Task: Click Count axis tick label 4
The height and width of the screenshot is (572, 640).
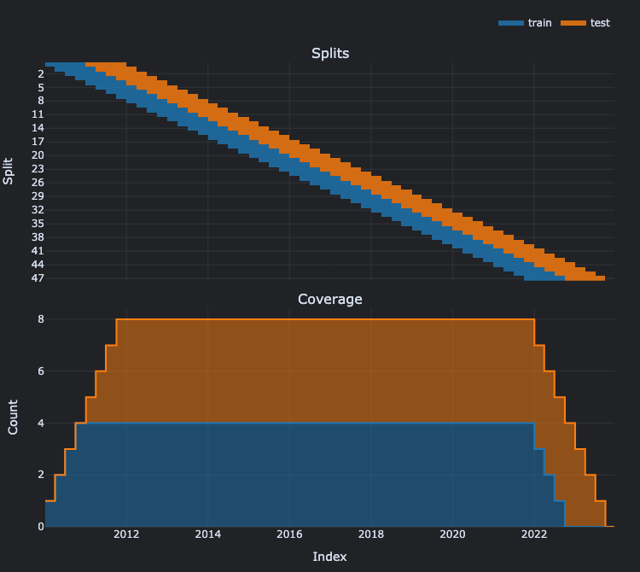Action: coord(41,423)
